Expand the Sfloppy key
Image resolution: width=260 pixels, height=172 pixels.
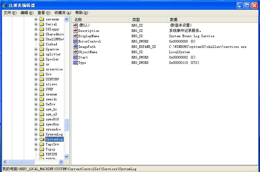(x=36, y=29)
